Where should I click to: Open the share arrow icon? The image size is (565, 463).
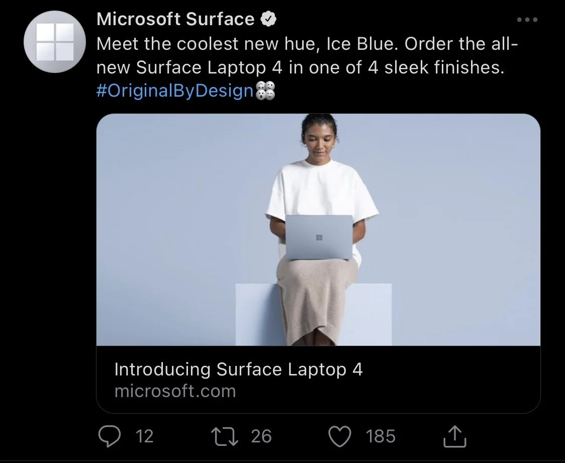coord(455,436)
